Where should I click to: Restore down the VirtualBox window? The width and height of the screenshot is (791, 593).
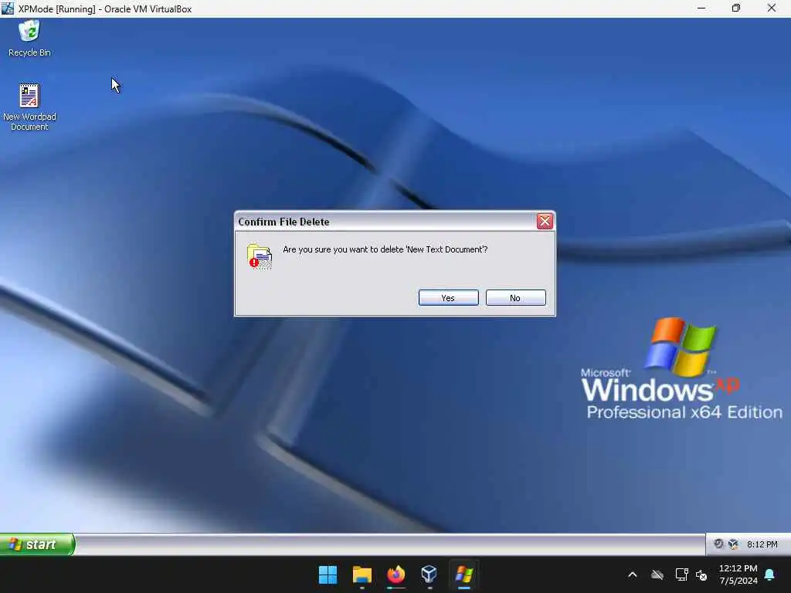tap(736, 8)
